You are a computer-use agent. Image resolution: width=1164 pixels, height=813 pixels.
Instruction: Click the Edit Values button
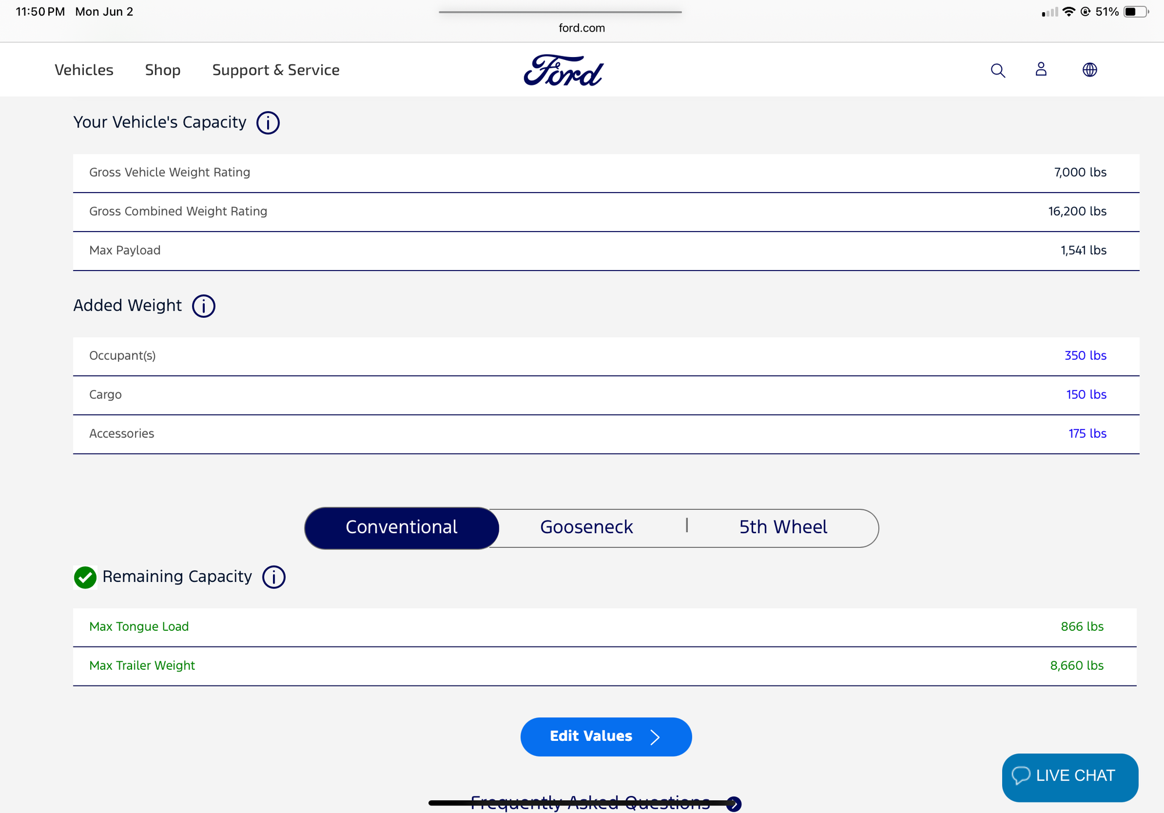tap(605, 737)
